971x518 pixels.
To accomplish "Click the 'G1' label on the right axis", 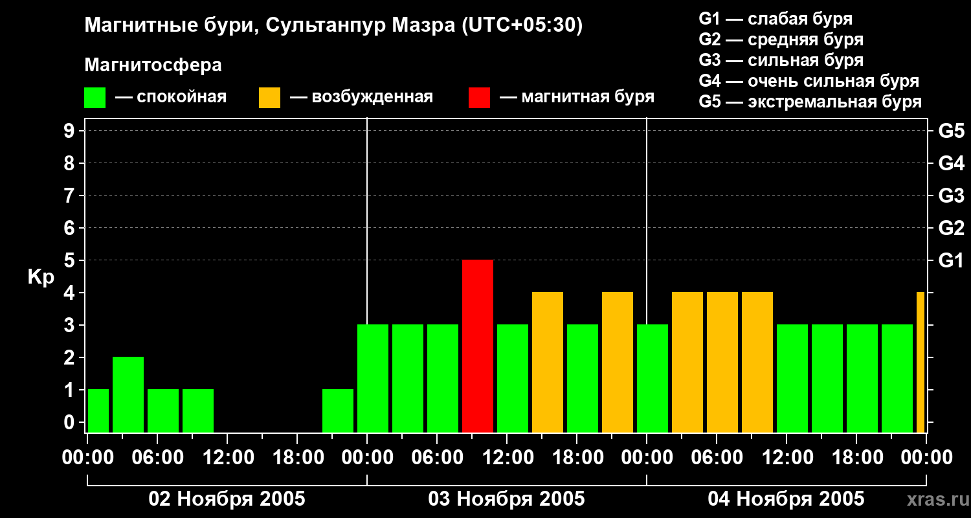I will (951, 260).
